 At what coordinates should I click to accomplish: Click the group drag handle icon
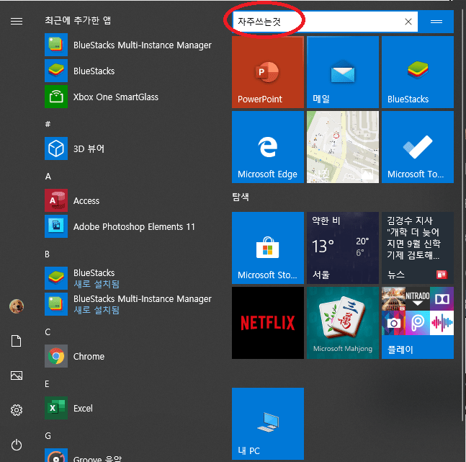pos(436,22)
